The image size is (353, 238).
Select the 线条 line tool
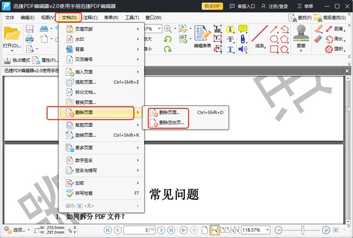(260, 36)
